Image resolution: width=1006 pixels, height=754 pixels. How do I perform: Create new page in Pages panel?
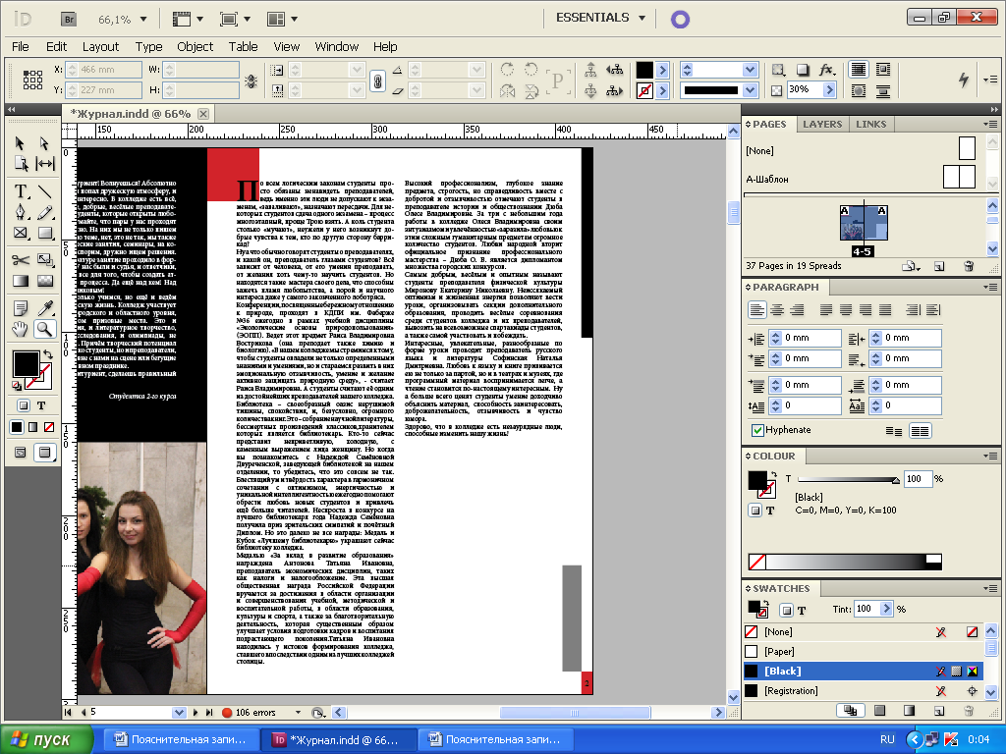[x=938, y=266]
